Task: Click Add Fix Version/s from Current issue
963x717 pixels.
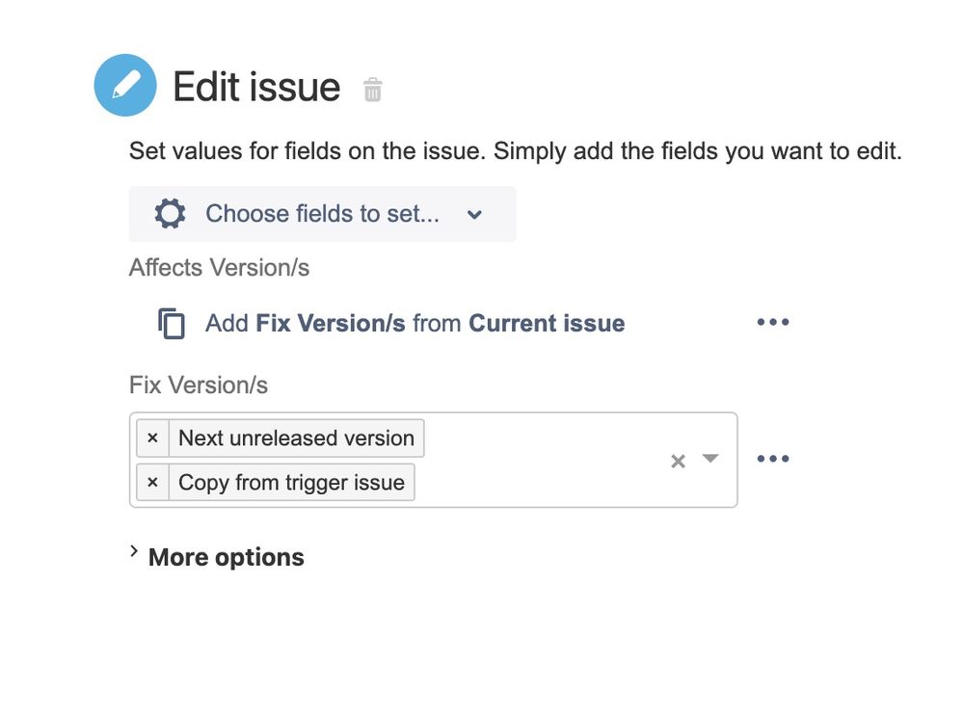Action: [x=415, y=323]
